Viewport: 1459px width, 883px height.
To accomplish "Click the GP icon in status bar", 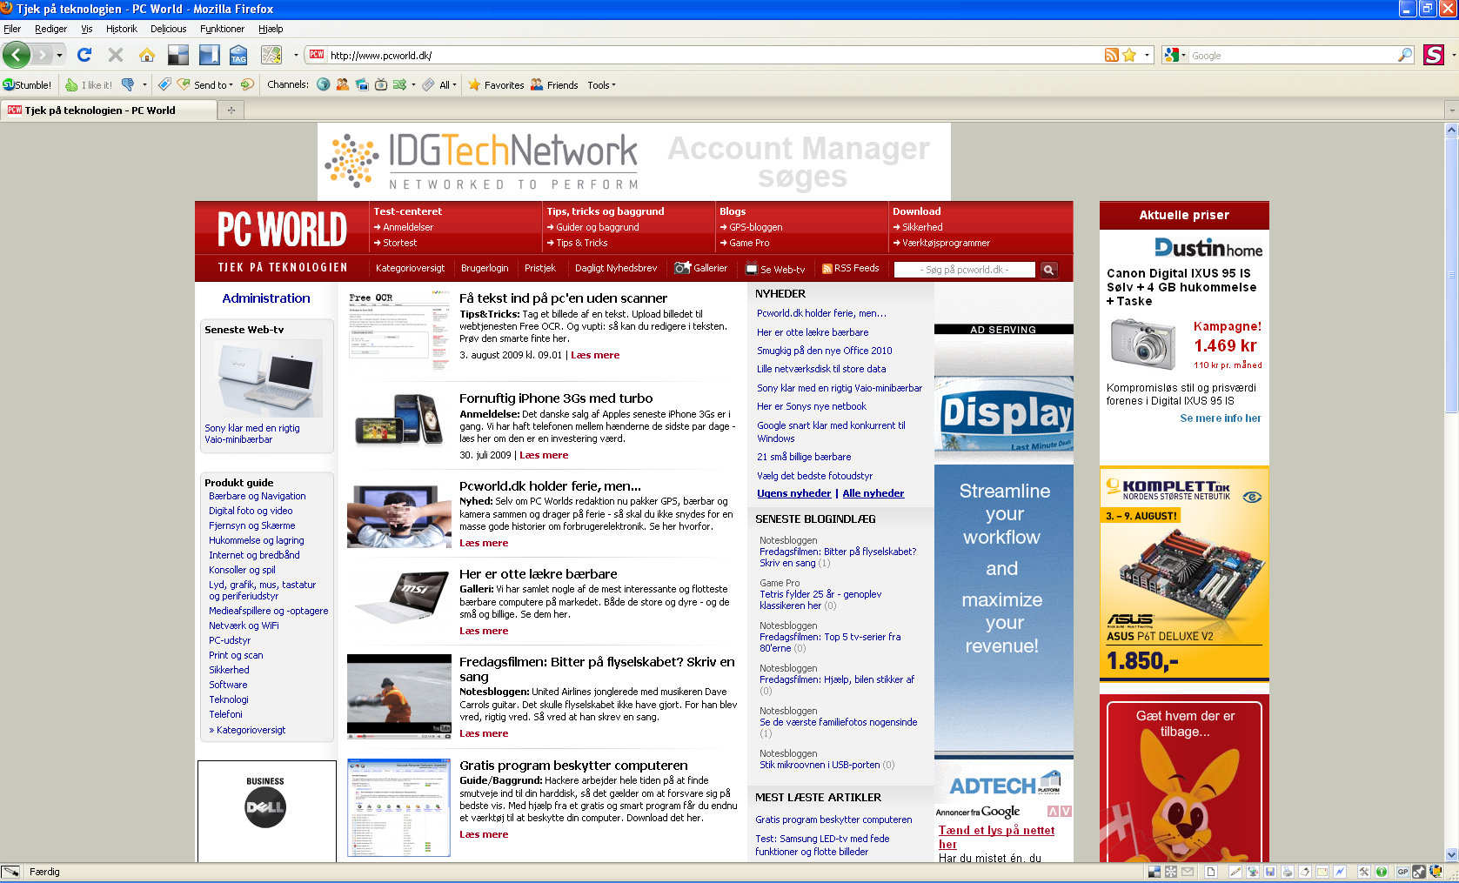I will pos(1402,872).
